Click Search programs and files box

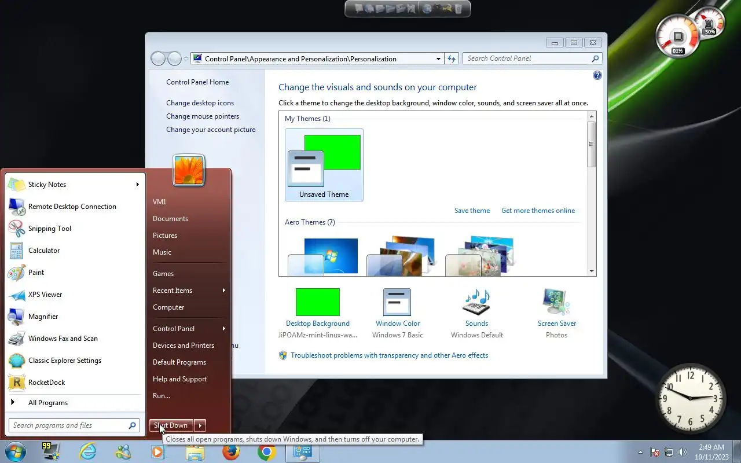point(74,425)
